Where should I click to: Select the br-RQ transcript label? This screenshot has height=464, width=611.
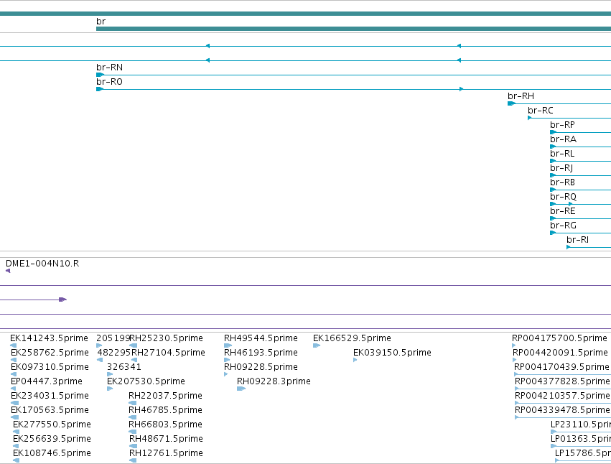563,198
